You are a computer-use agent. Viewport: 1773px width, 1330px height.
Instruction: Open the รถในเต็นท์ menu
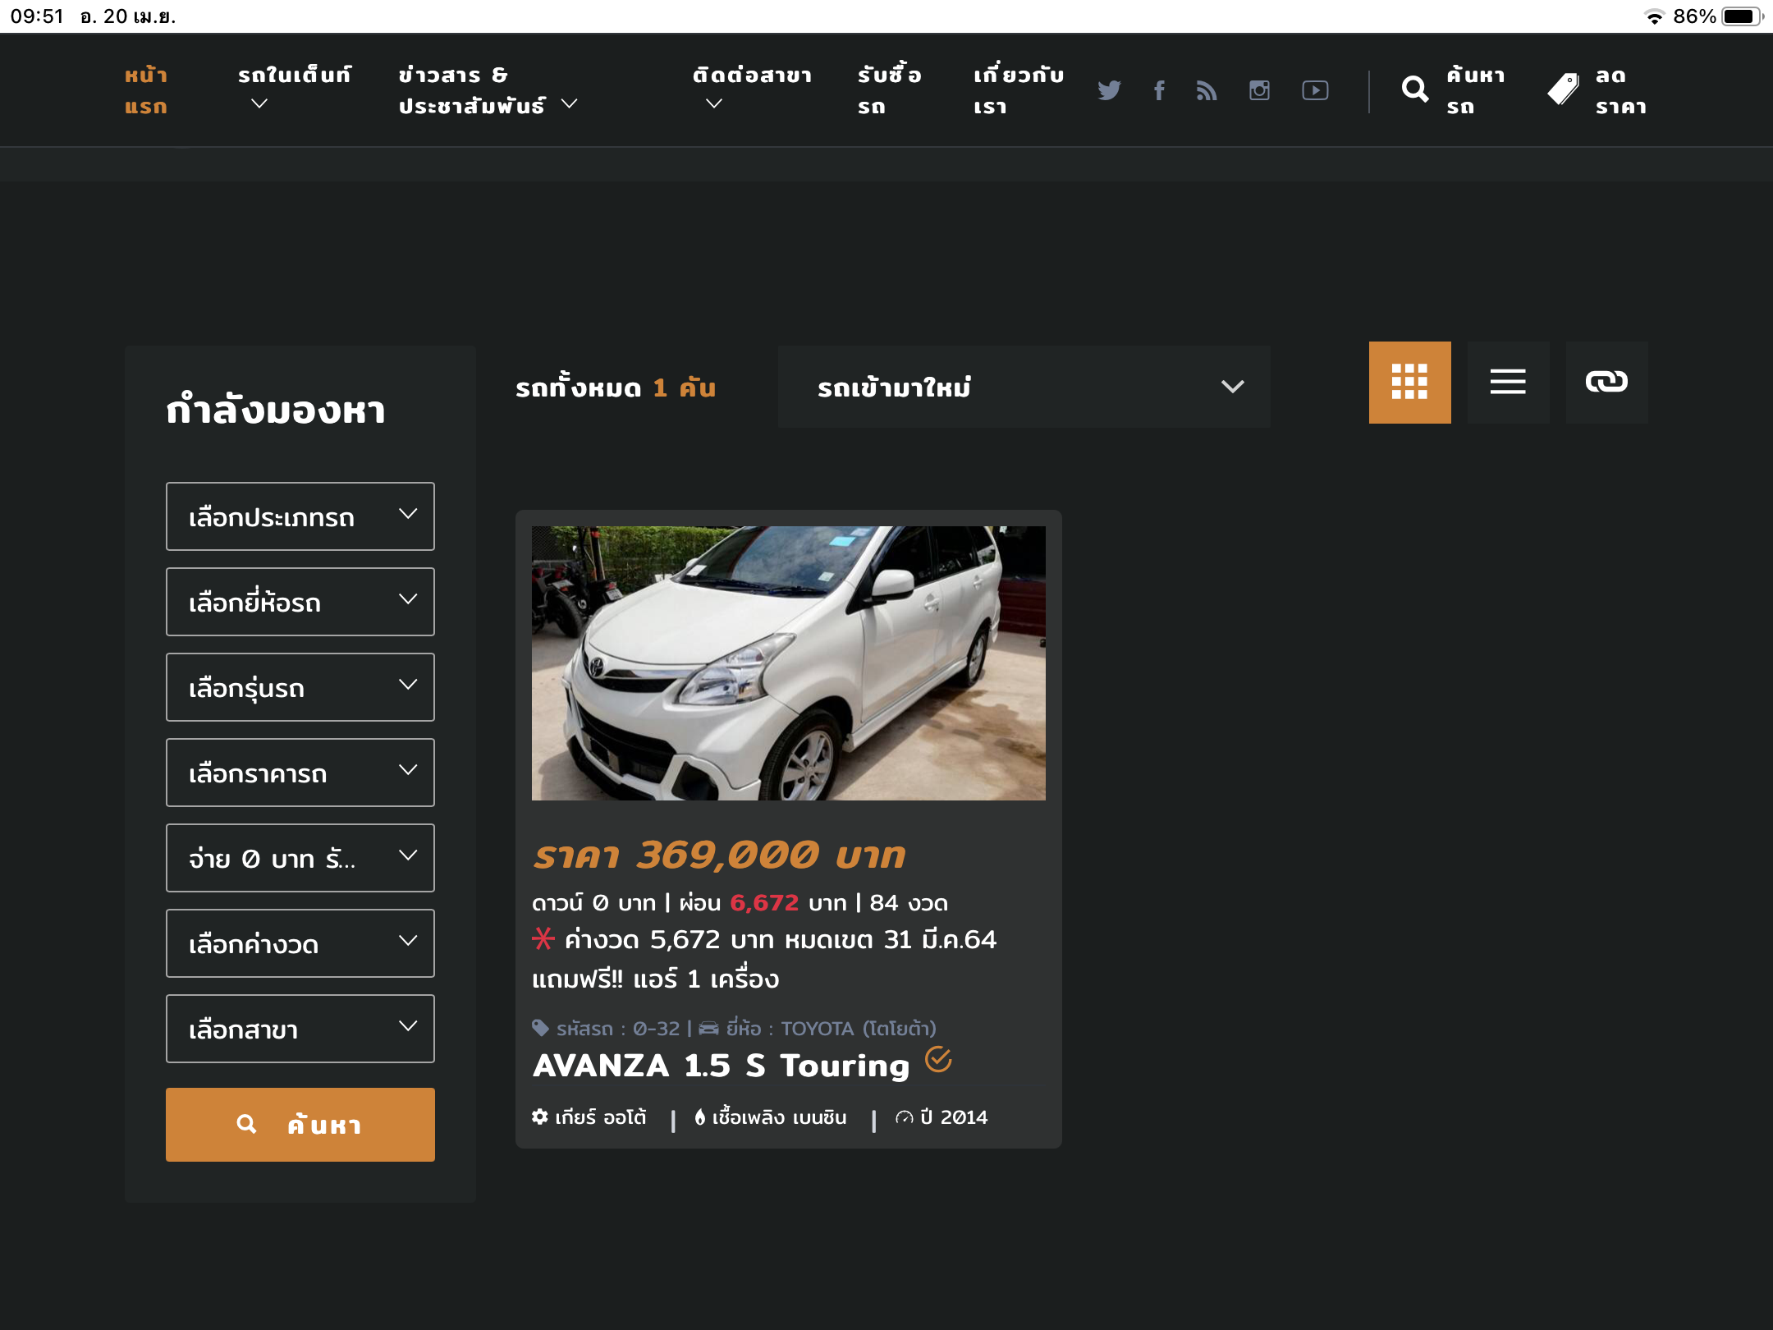(x=294, y=89)
